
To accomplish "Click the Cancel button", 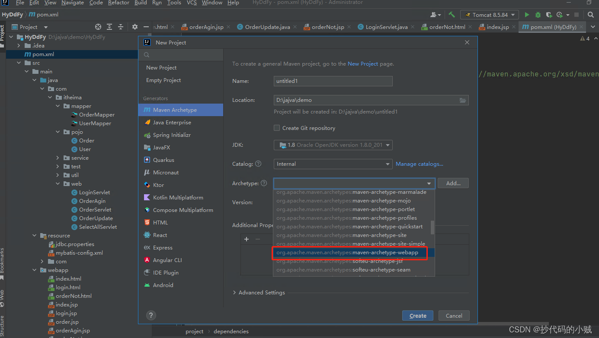I will [454, 316].
